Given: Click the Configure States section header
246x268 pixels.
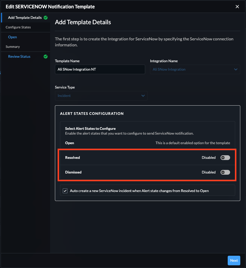Looking at the screenshot, I should pyautogui.click(x=18, y=27).
